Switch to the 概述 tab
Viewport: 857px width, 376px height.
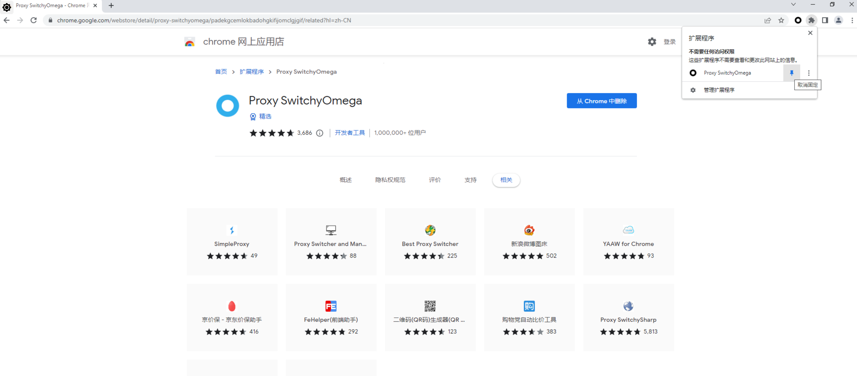(345, 180)
